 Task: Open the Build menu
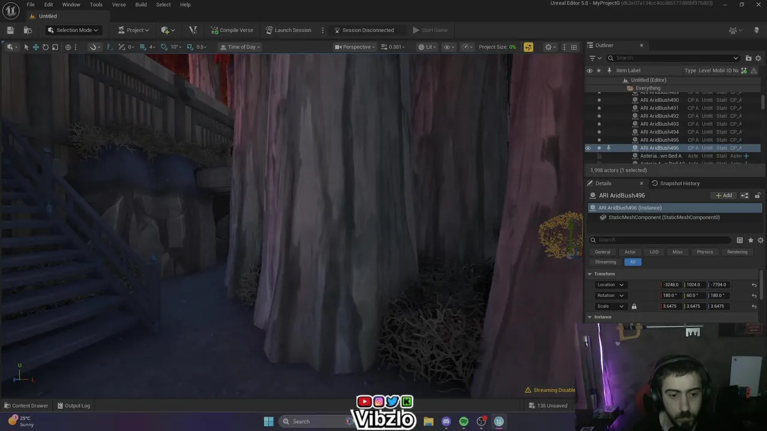coord(141,5)
